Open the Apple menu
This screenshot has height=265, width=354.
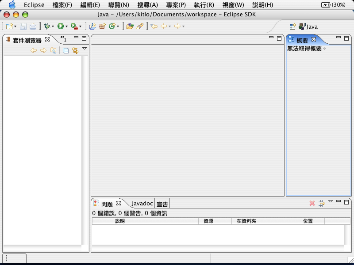pos(12,5)
